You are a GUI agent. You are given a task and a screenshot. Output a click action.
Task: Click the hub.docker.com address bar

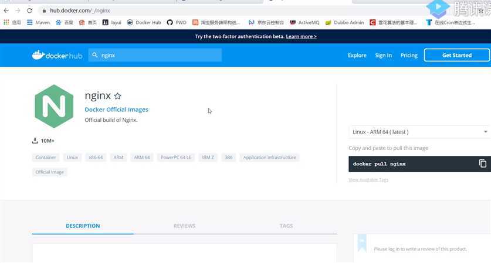click(80, 11)
